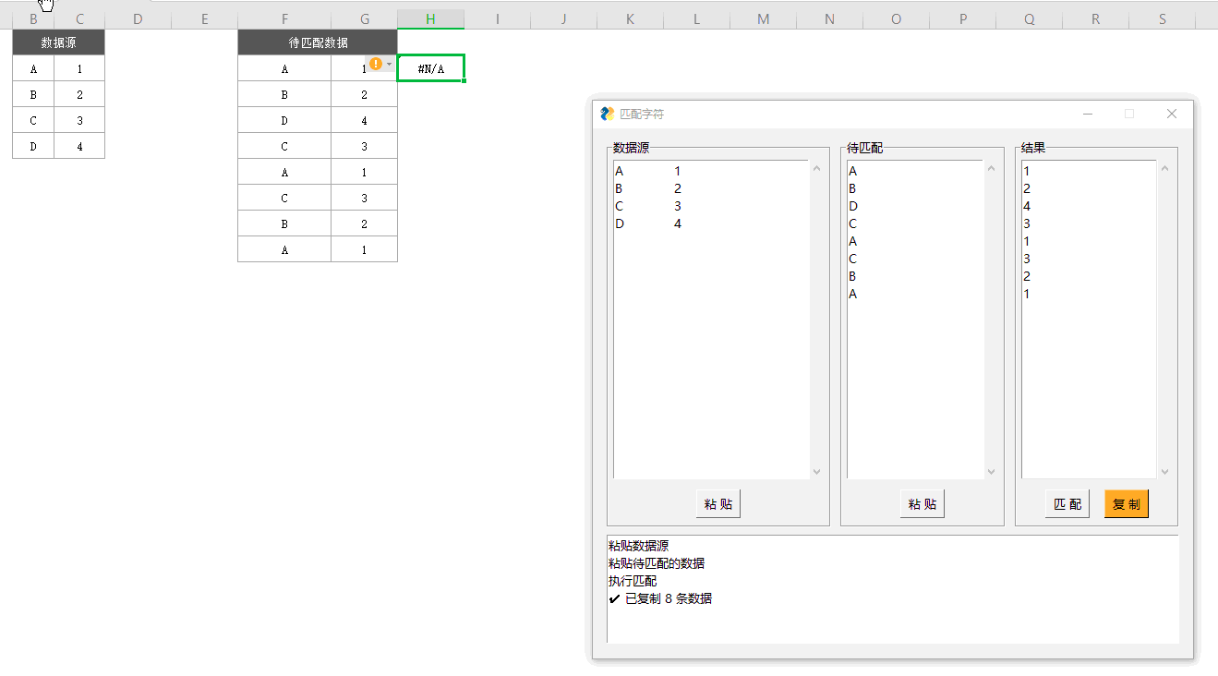
Task: Click the down arrow of the 数据源 scrollbar
Action: pos(816,472)
